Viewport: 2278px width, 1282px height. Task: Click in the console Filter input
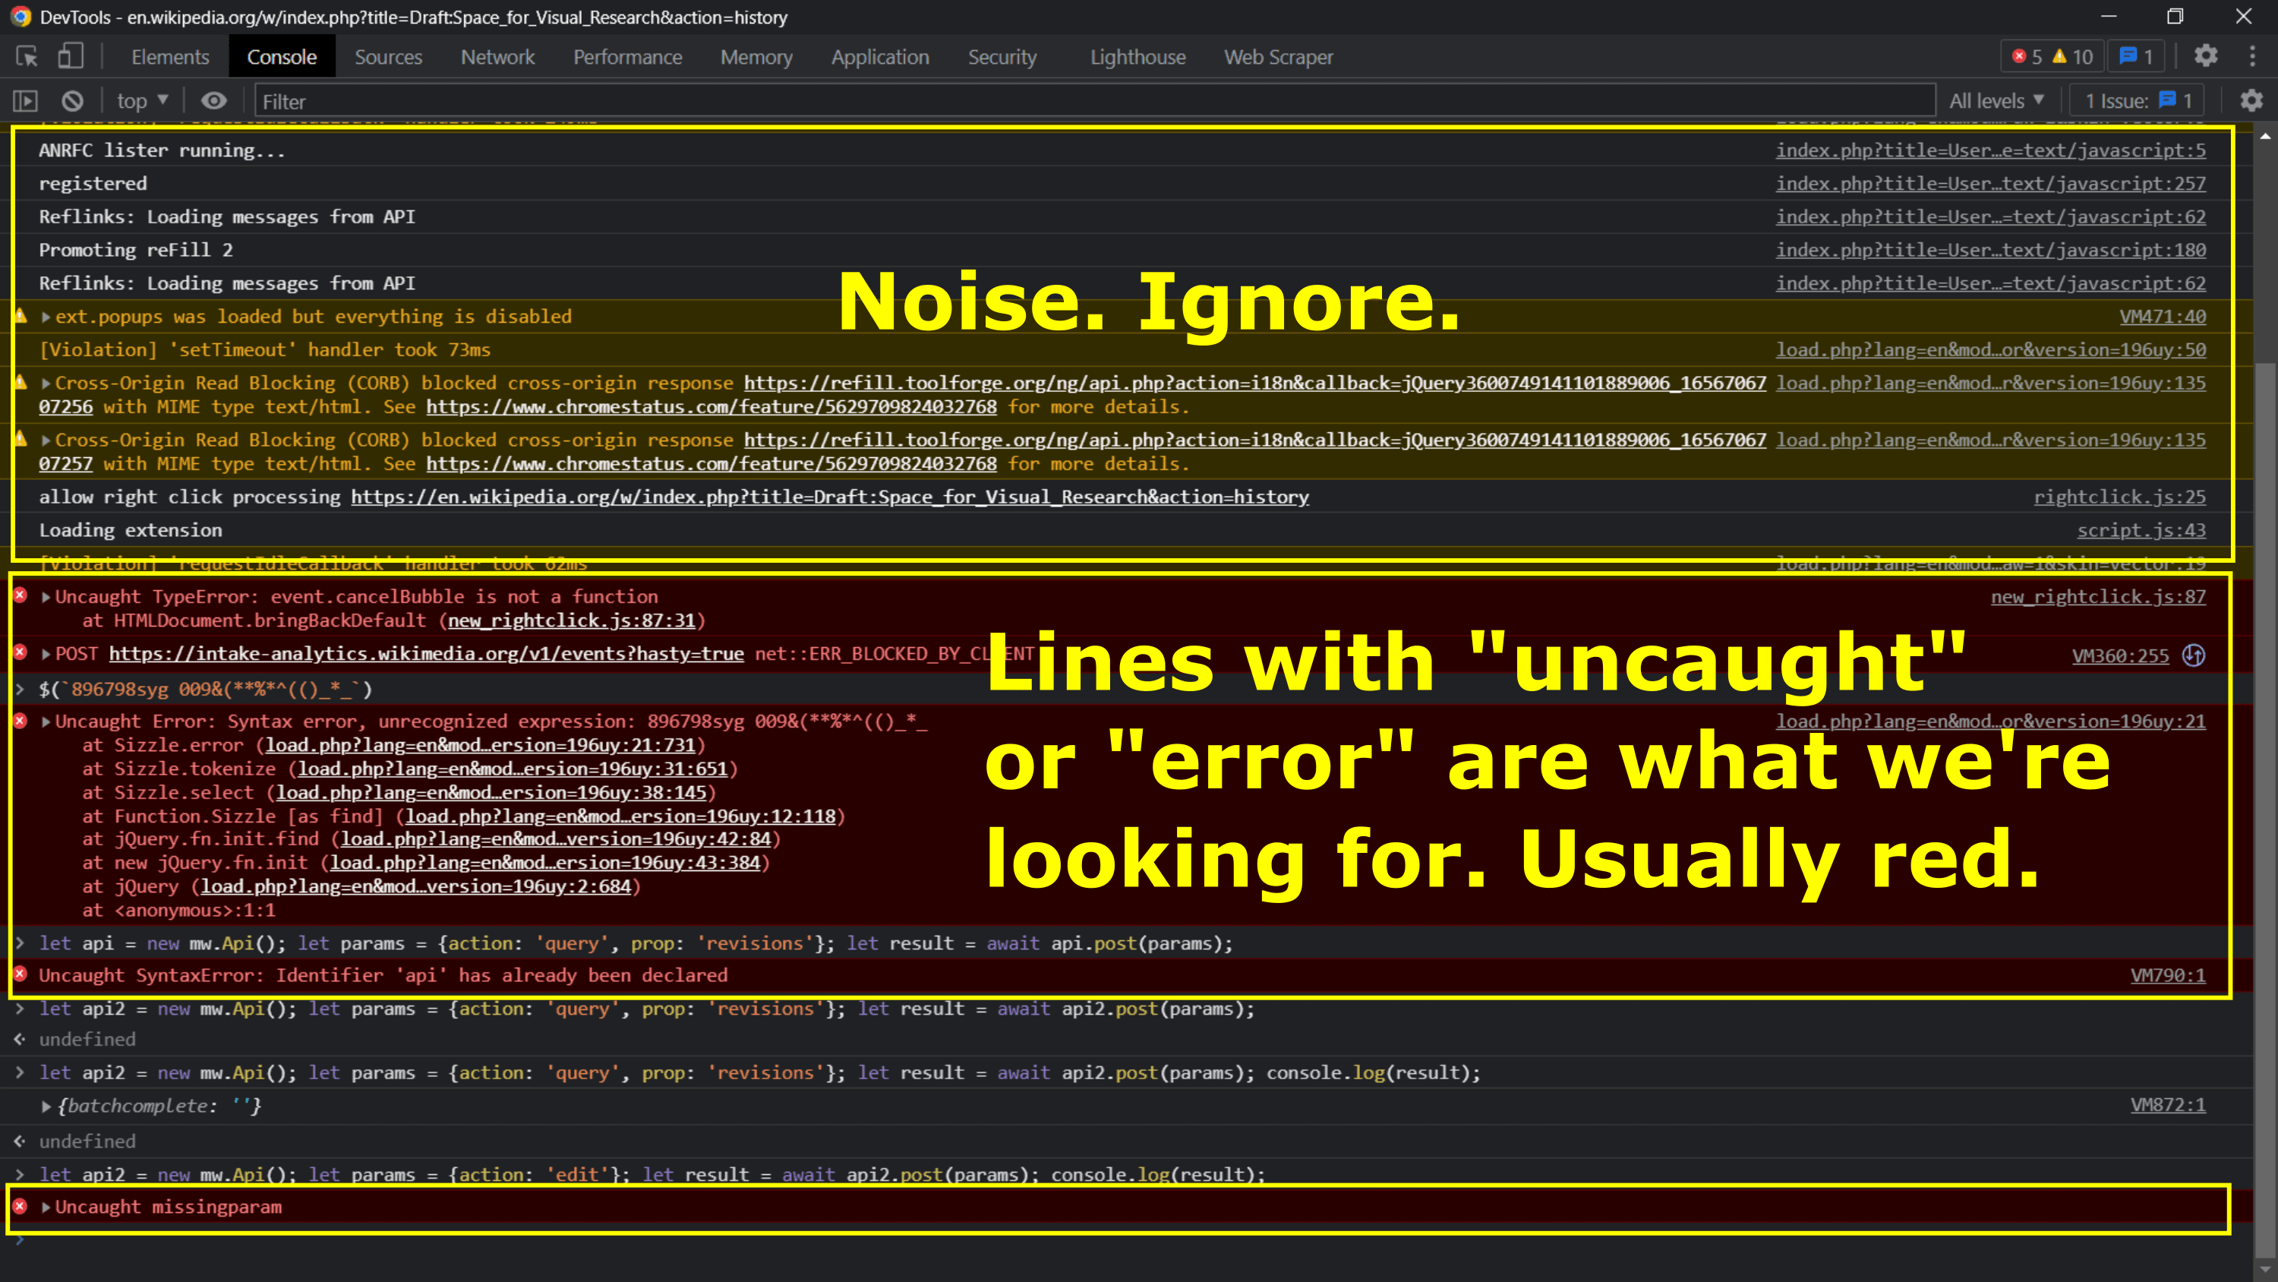tap(1095, 101)
